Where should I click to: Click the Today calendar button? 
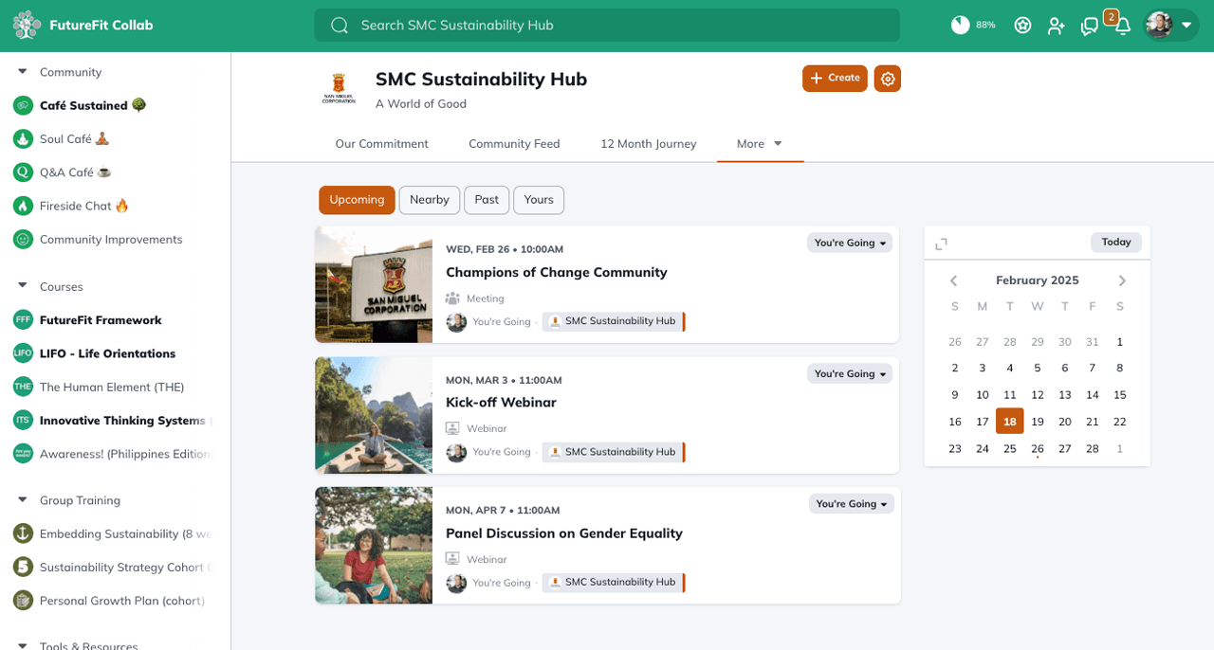pos(1115,243)
